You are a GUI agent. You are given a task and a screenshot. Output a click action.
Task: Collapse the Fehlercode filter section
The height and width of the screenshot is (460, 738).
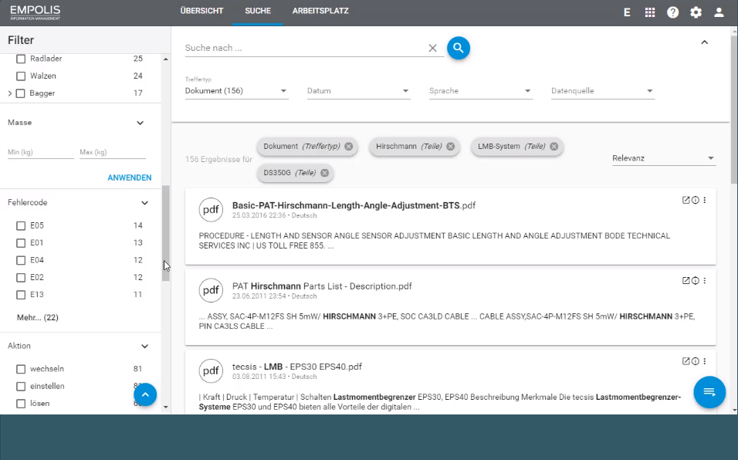pyautogui.click(x=144, y=203)
